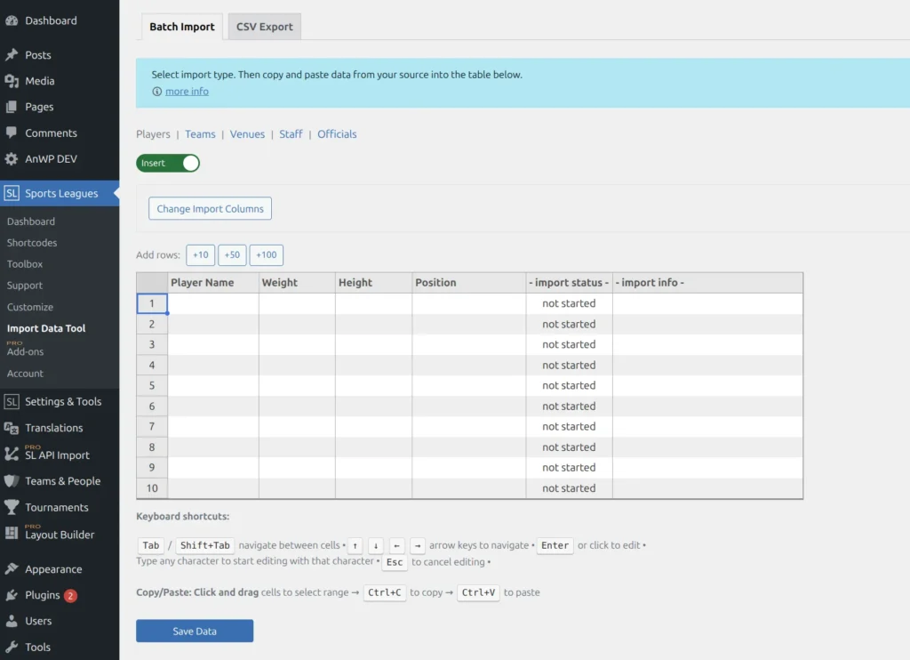Click the Change Import Columns button

coord(210,208)
